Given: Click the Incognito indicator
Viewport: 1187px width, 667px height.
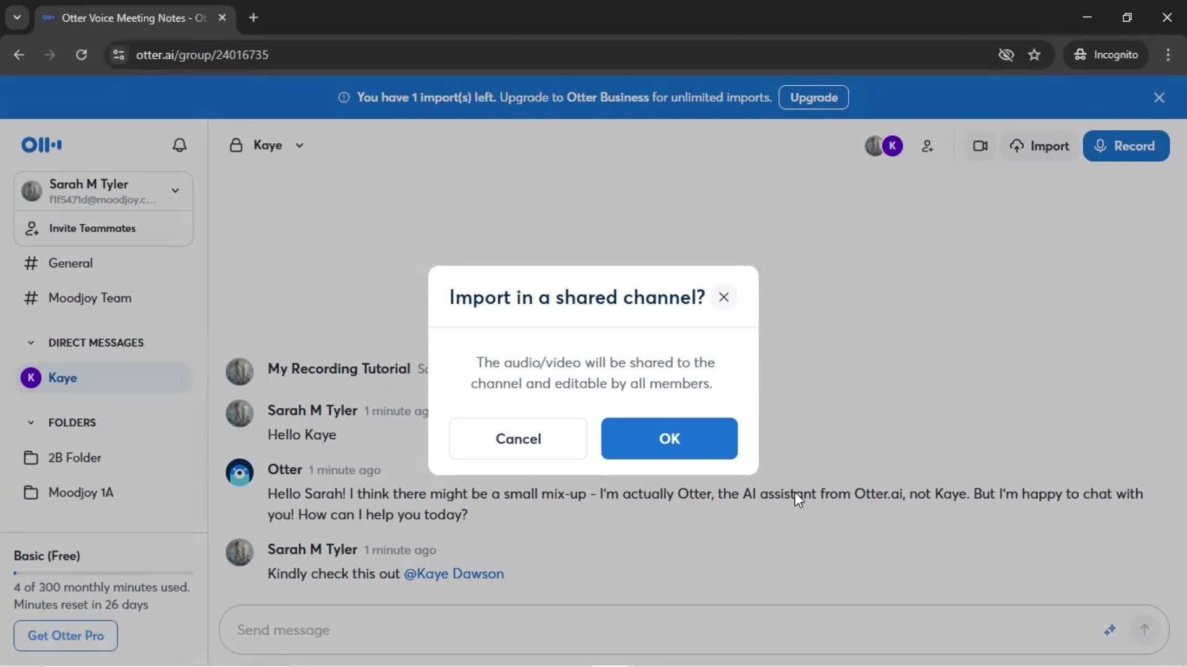Looking at the screenshot, I should [1106, 55].
